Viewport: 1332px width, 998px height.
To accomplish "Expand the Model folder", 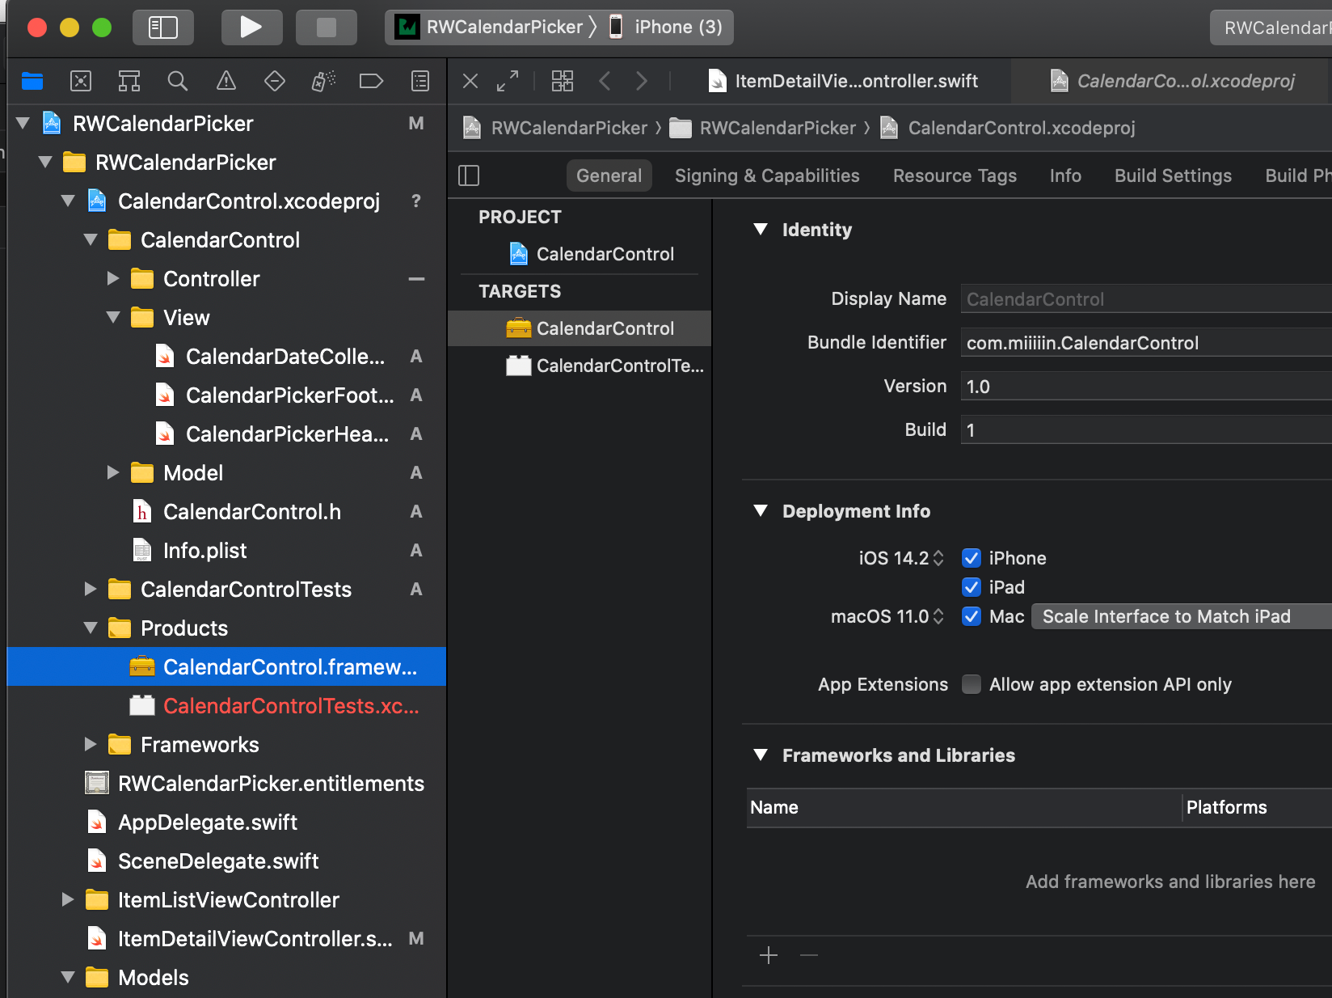I will 113,473.
